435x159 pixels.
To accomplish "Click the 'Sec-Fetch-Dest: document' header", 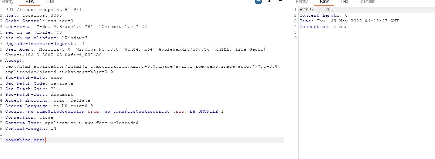I will click(x=39, y=95).
